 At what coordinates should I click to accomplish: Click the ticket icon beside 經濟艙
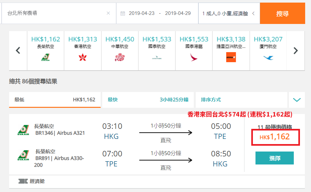(x=23, y=181)
